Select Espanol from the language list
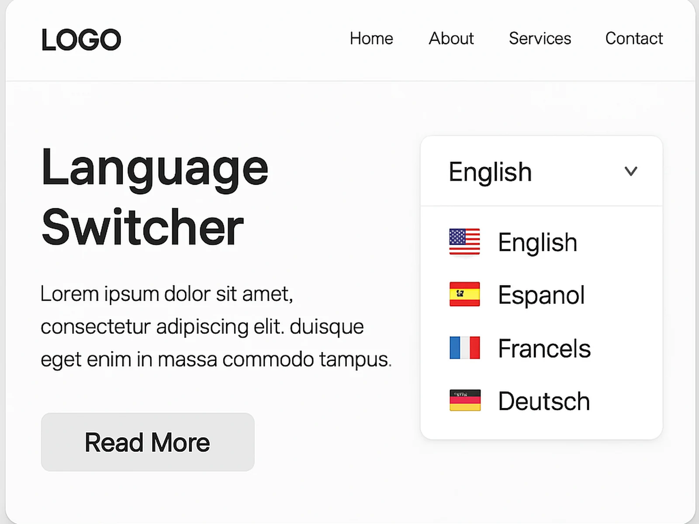Viewport: 699px width, 524px height. pos(541,295)
